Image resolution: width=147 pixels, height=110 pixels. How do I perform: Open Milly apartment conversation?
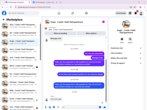pos(20,92)
